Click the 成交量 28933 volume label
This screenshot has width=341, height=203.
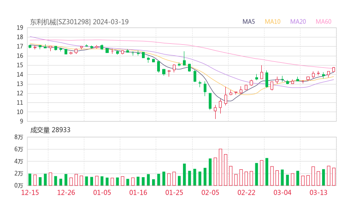pyautogui.click(x=50, y=130)
